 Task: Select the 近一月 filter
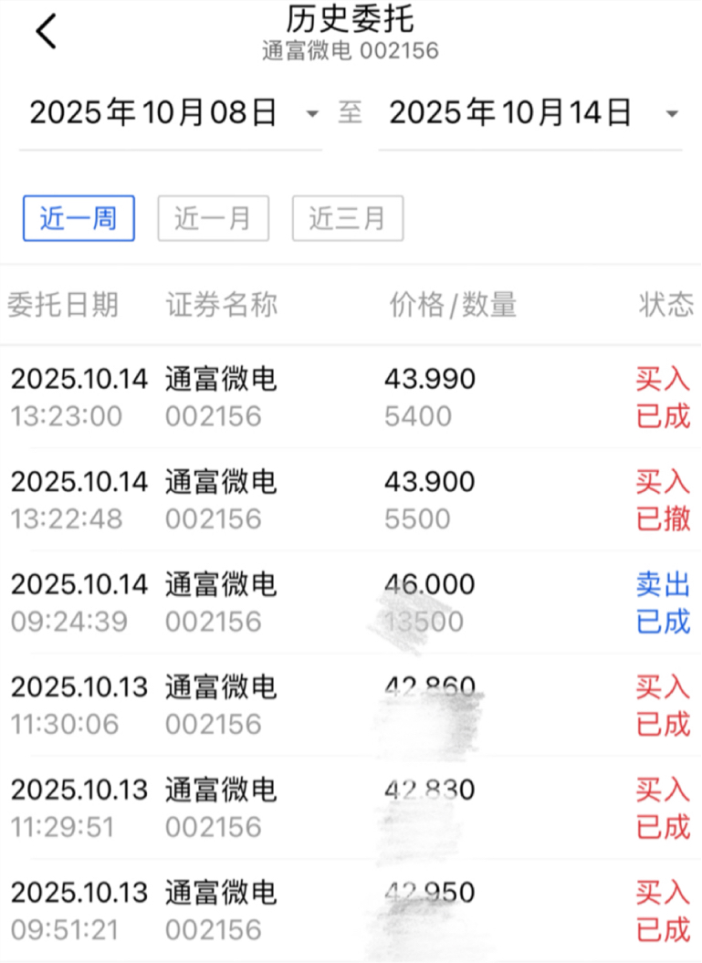tap(213, 218)
